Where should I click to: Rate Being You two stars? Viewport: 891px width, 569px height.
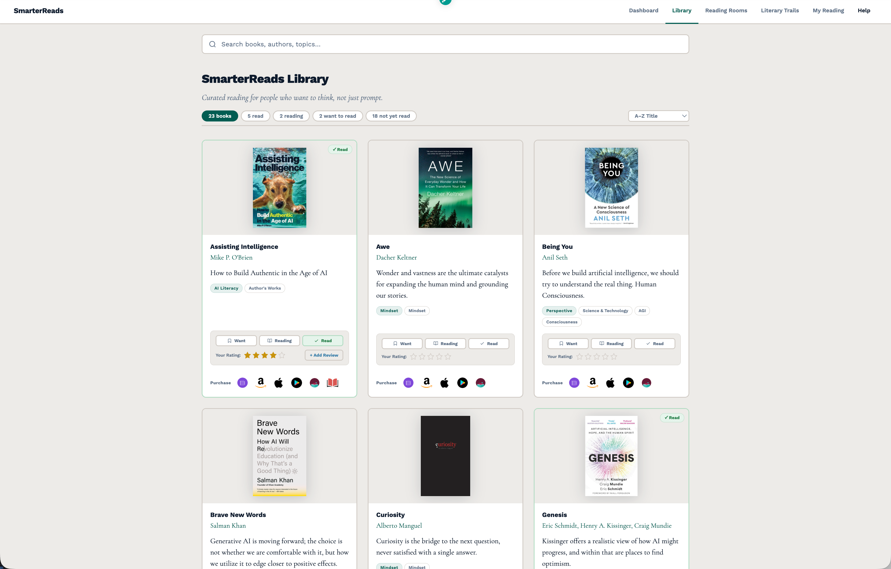[588, 357]
